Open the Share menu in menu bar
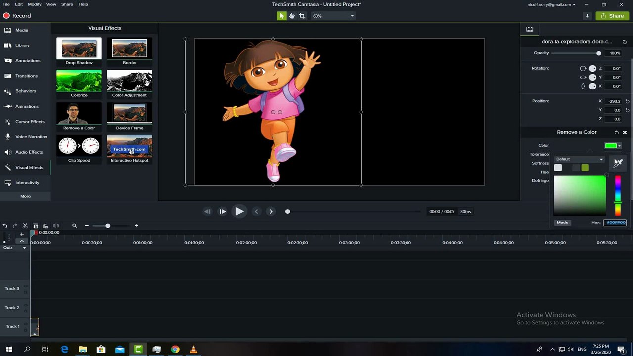 pos(67,4)
